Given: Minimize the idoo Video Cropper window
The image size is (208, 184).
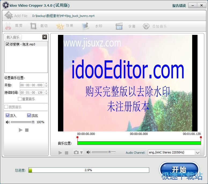Looking at the screenshot, I should pos(193,5).
